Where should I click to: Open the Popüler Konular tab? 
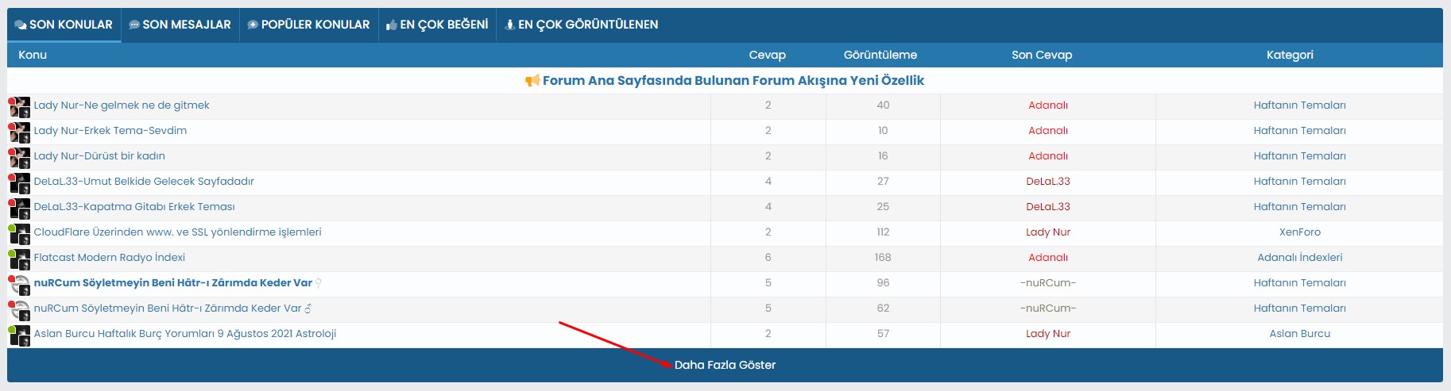coord(308,25)
